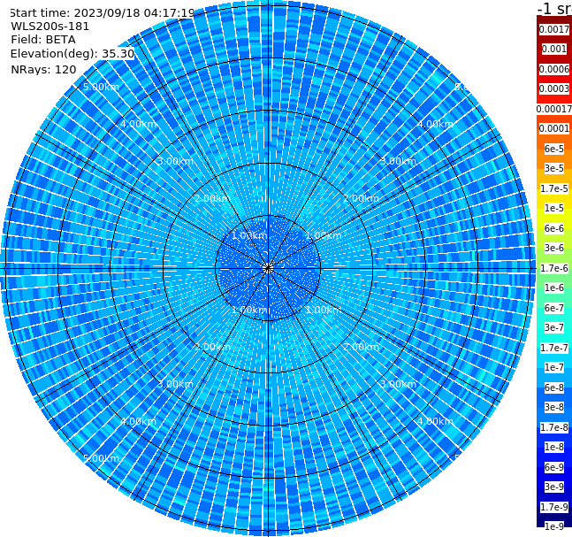Viewport: 572px width, 537px height.
Task: Select the 6e-9 colorbar tick
Action: point(554,467)
